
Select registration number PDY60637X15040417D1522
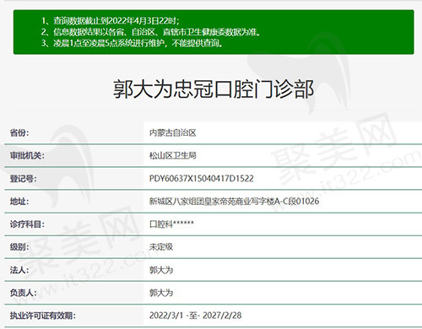[x=202, y=179]
